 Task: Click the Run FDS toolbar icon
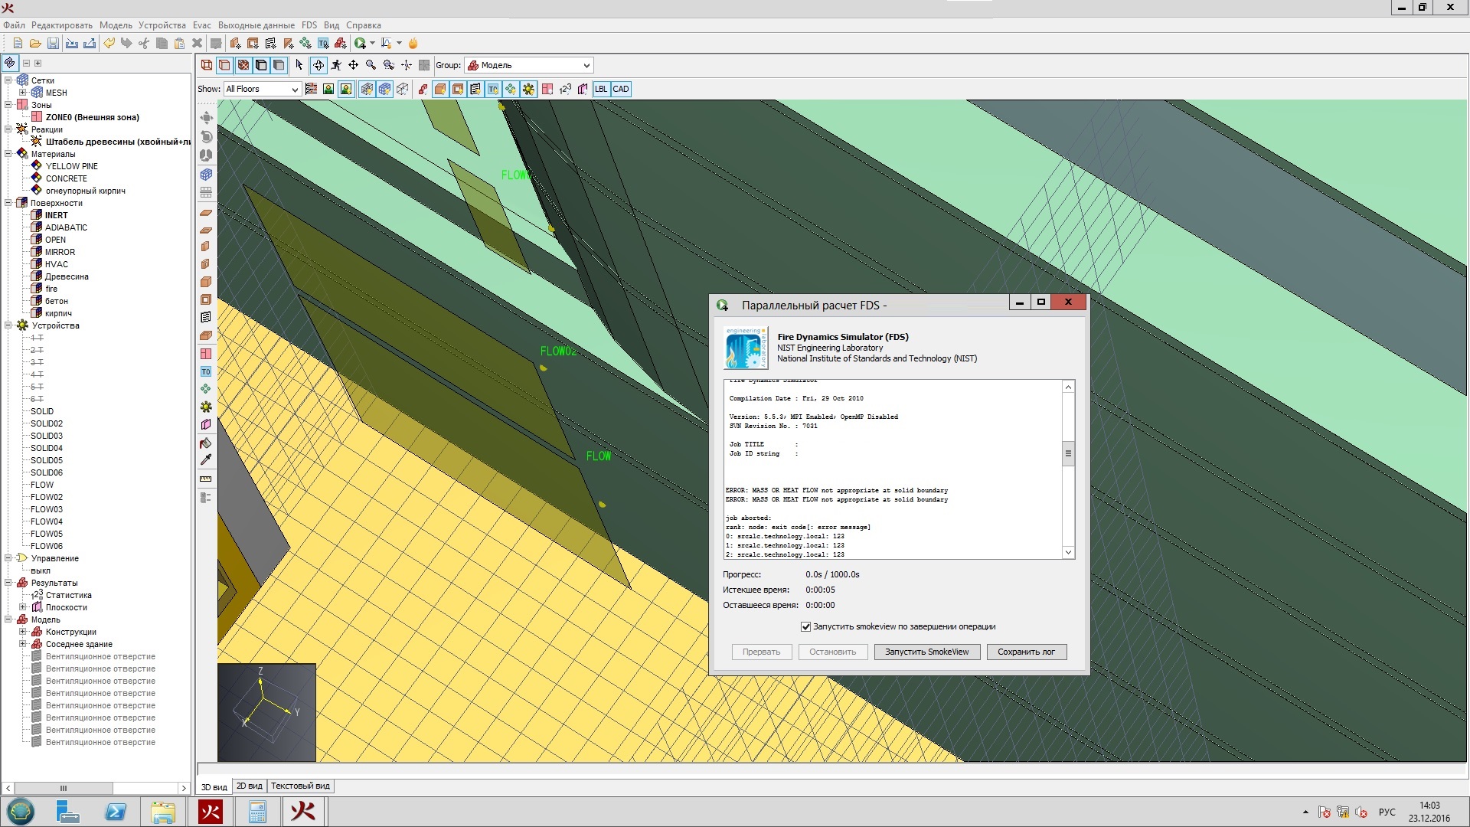(360, 44)
